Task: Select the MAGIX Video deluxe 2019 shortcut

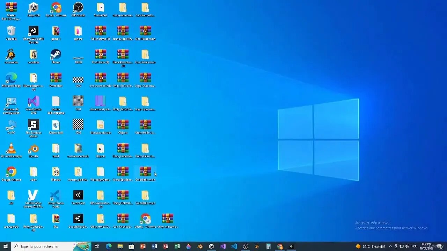Action: [34, 199]
